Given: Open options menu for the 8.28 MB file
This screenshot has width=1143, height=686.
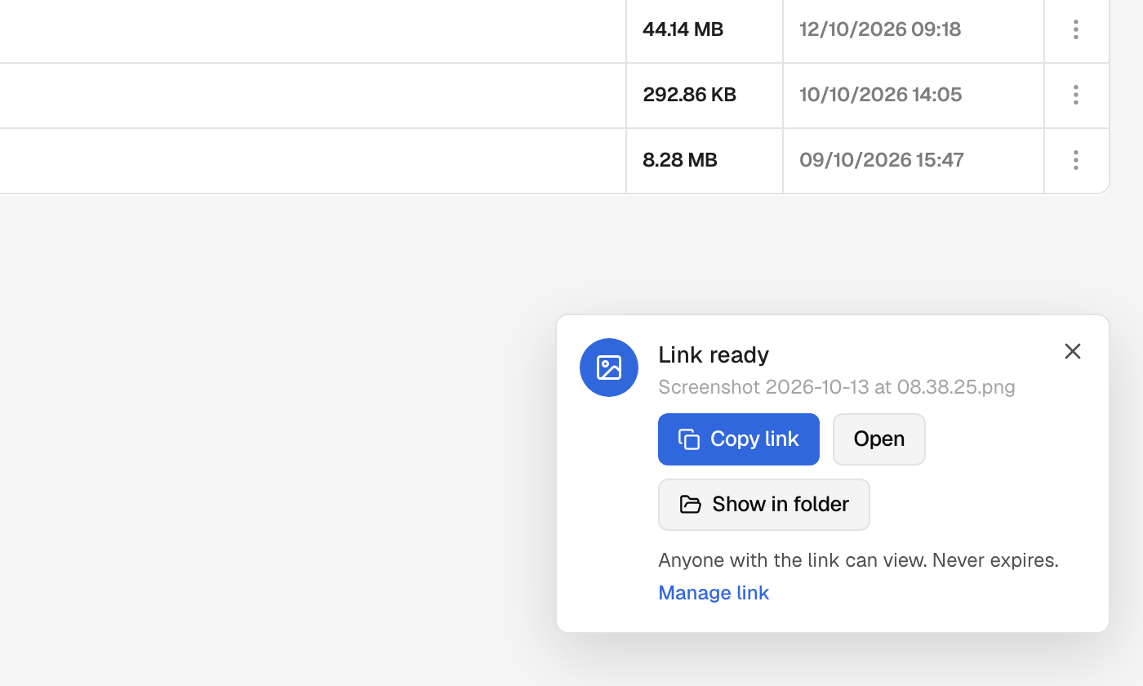Looking at the screenshot, I should pos(1076,160).
